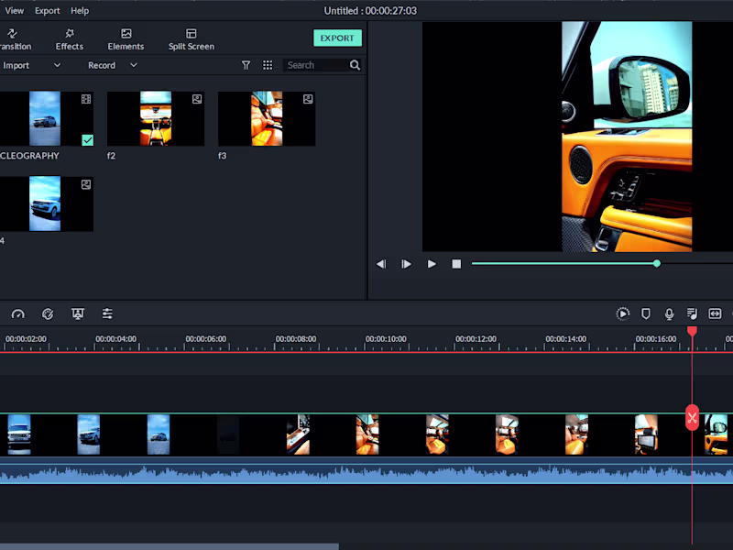Stop playback with the stop button
Screen dimensions: 733x550
[456, 263]
